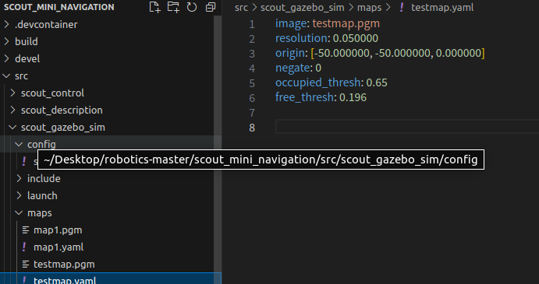Collapse all folders in Explorer
The width and height of the screenshot is (539, 284).
(x=211, y=7)
